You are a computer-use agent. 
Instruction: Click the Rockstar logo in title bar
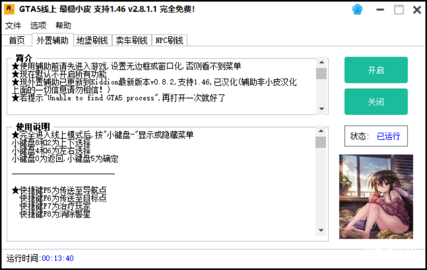[x=10, y=10]
